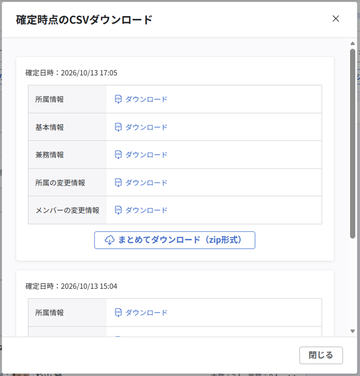Click the 基本情報 row label

click(50, 127)
